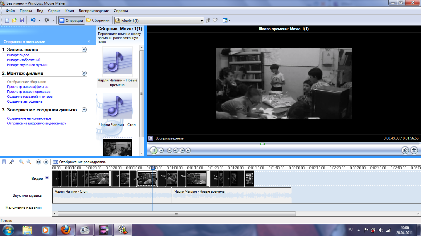
Task: Open the Правка menu
Action: pos(26,11)
